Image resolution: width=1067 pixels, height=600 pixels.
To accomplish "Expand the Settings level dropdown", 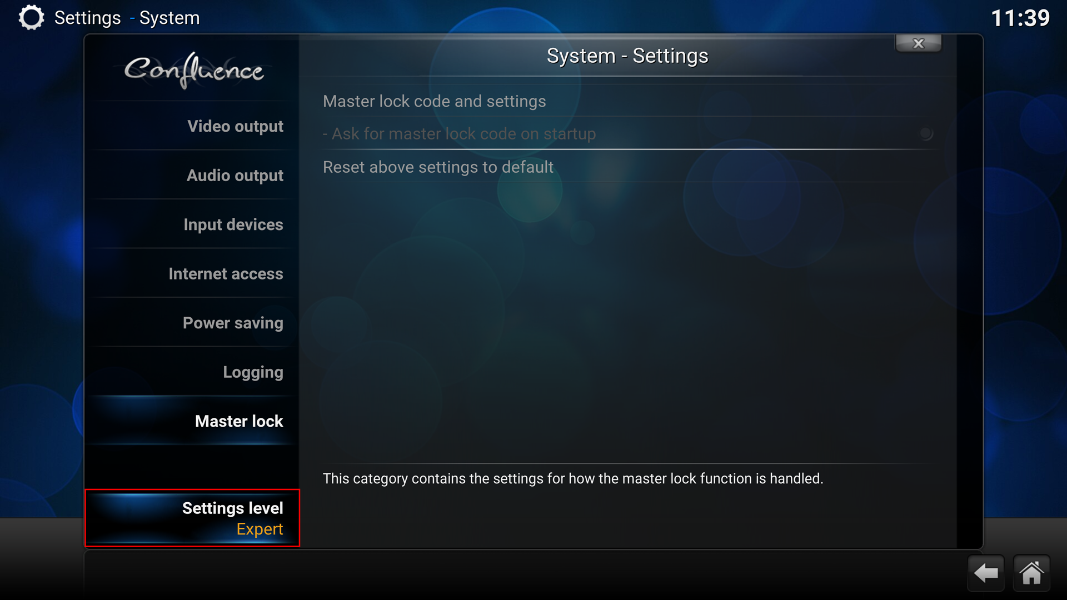I will tap(193, 517).
